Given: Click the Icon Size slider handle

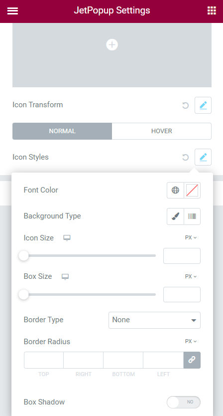Looking at the screenshot, I should point(23,256).
